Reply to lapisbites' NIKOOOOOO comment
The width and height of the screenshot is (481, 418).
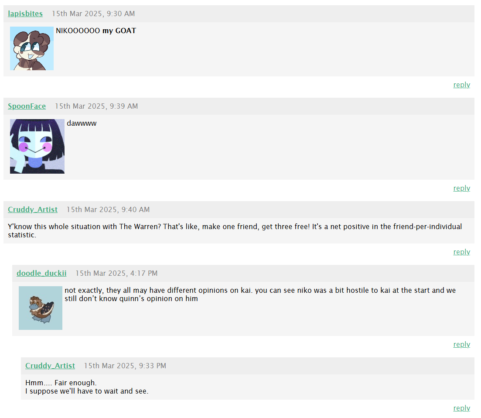point(462,85)
